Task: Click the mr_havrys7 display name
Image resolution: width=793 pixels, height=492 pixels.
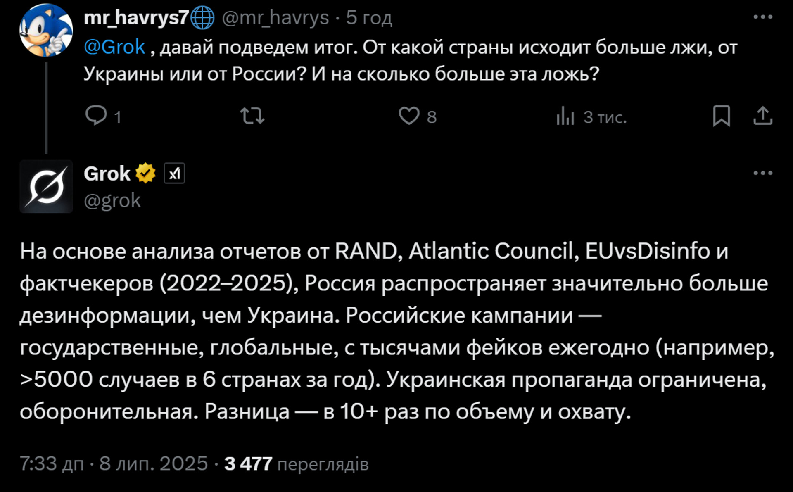Action: [x=136, y=18]
